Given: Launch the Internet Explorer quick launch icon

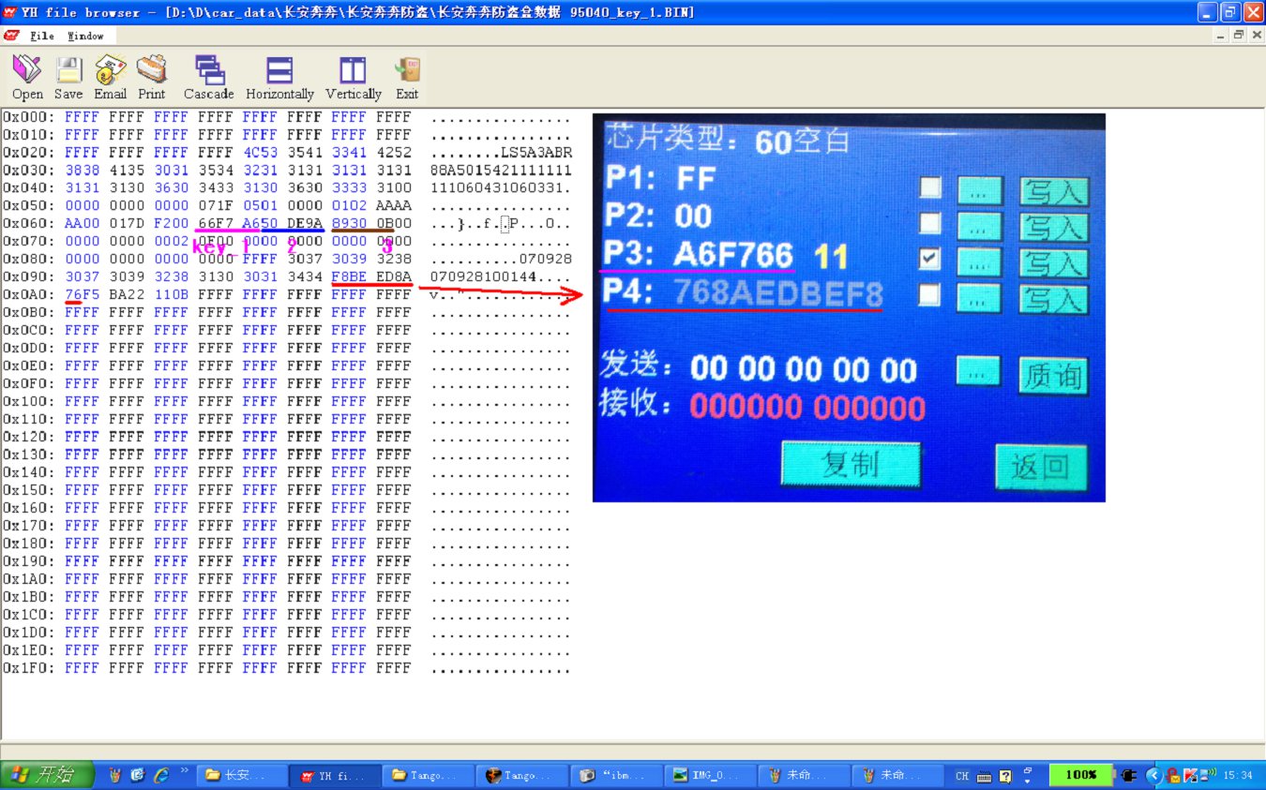Looking at the screenshot, I should 161,775.
